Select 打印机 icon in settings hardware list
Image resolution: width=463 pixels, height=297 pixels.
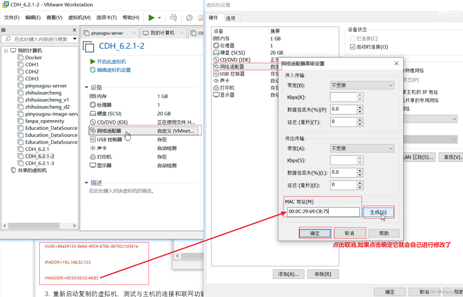216,88
